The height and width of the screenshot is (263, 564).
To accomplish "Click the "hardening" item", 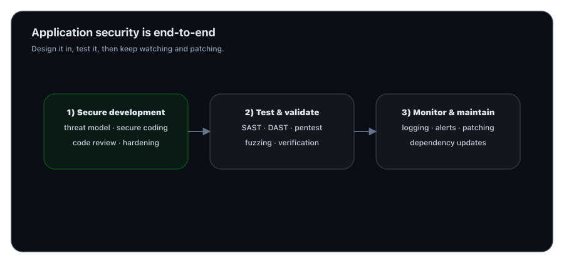I will pos(141,143).
